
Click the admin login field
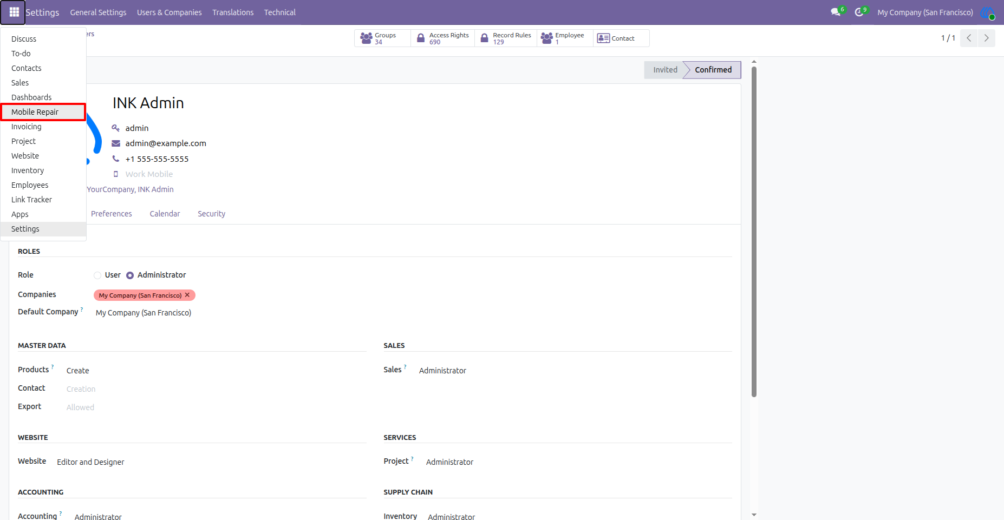click(x=137, y=128)
